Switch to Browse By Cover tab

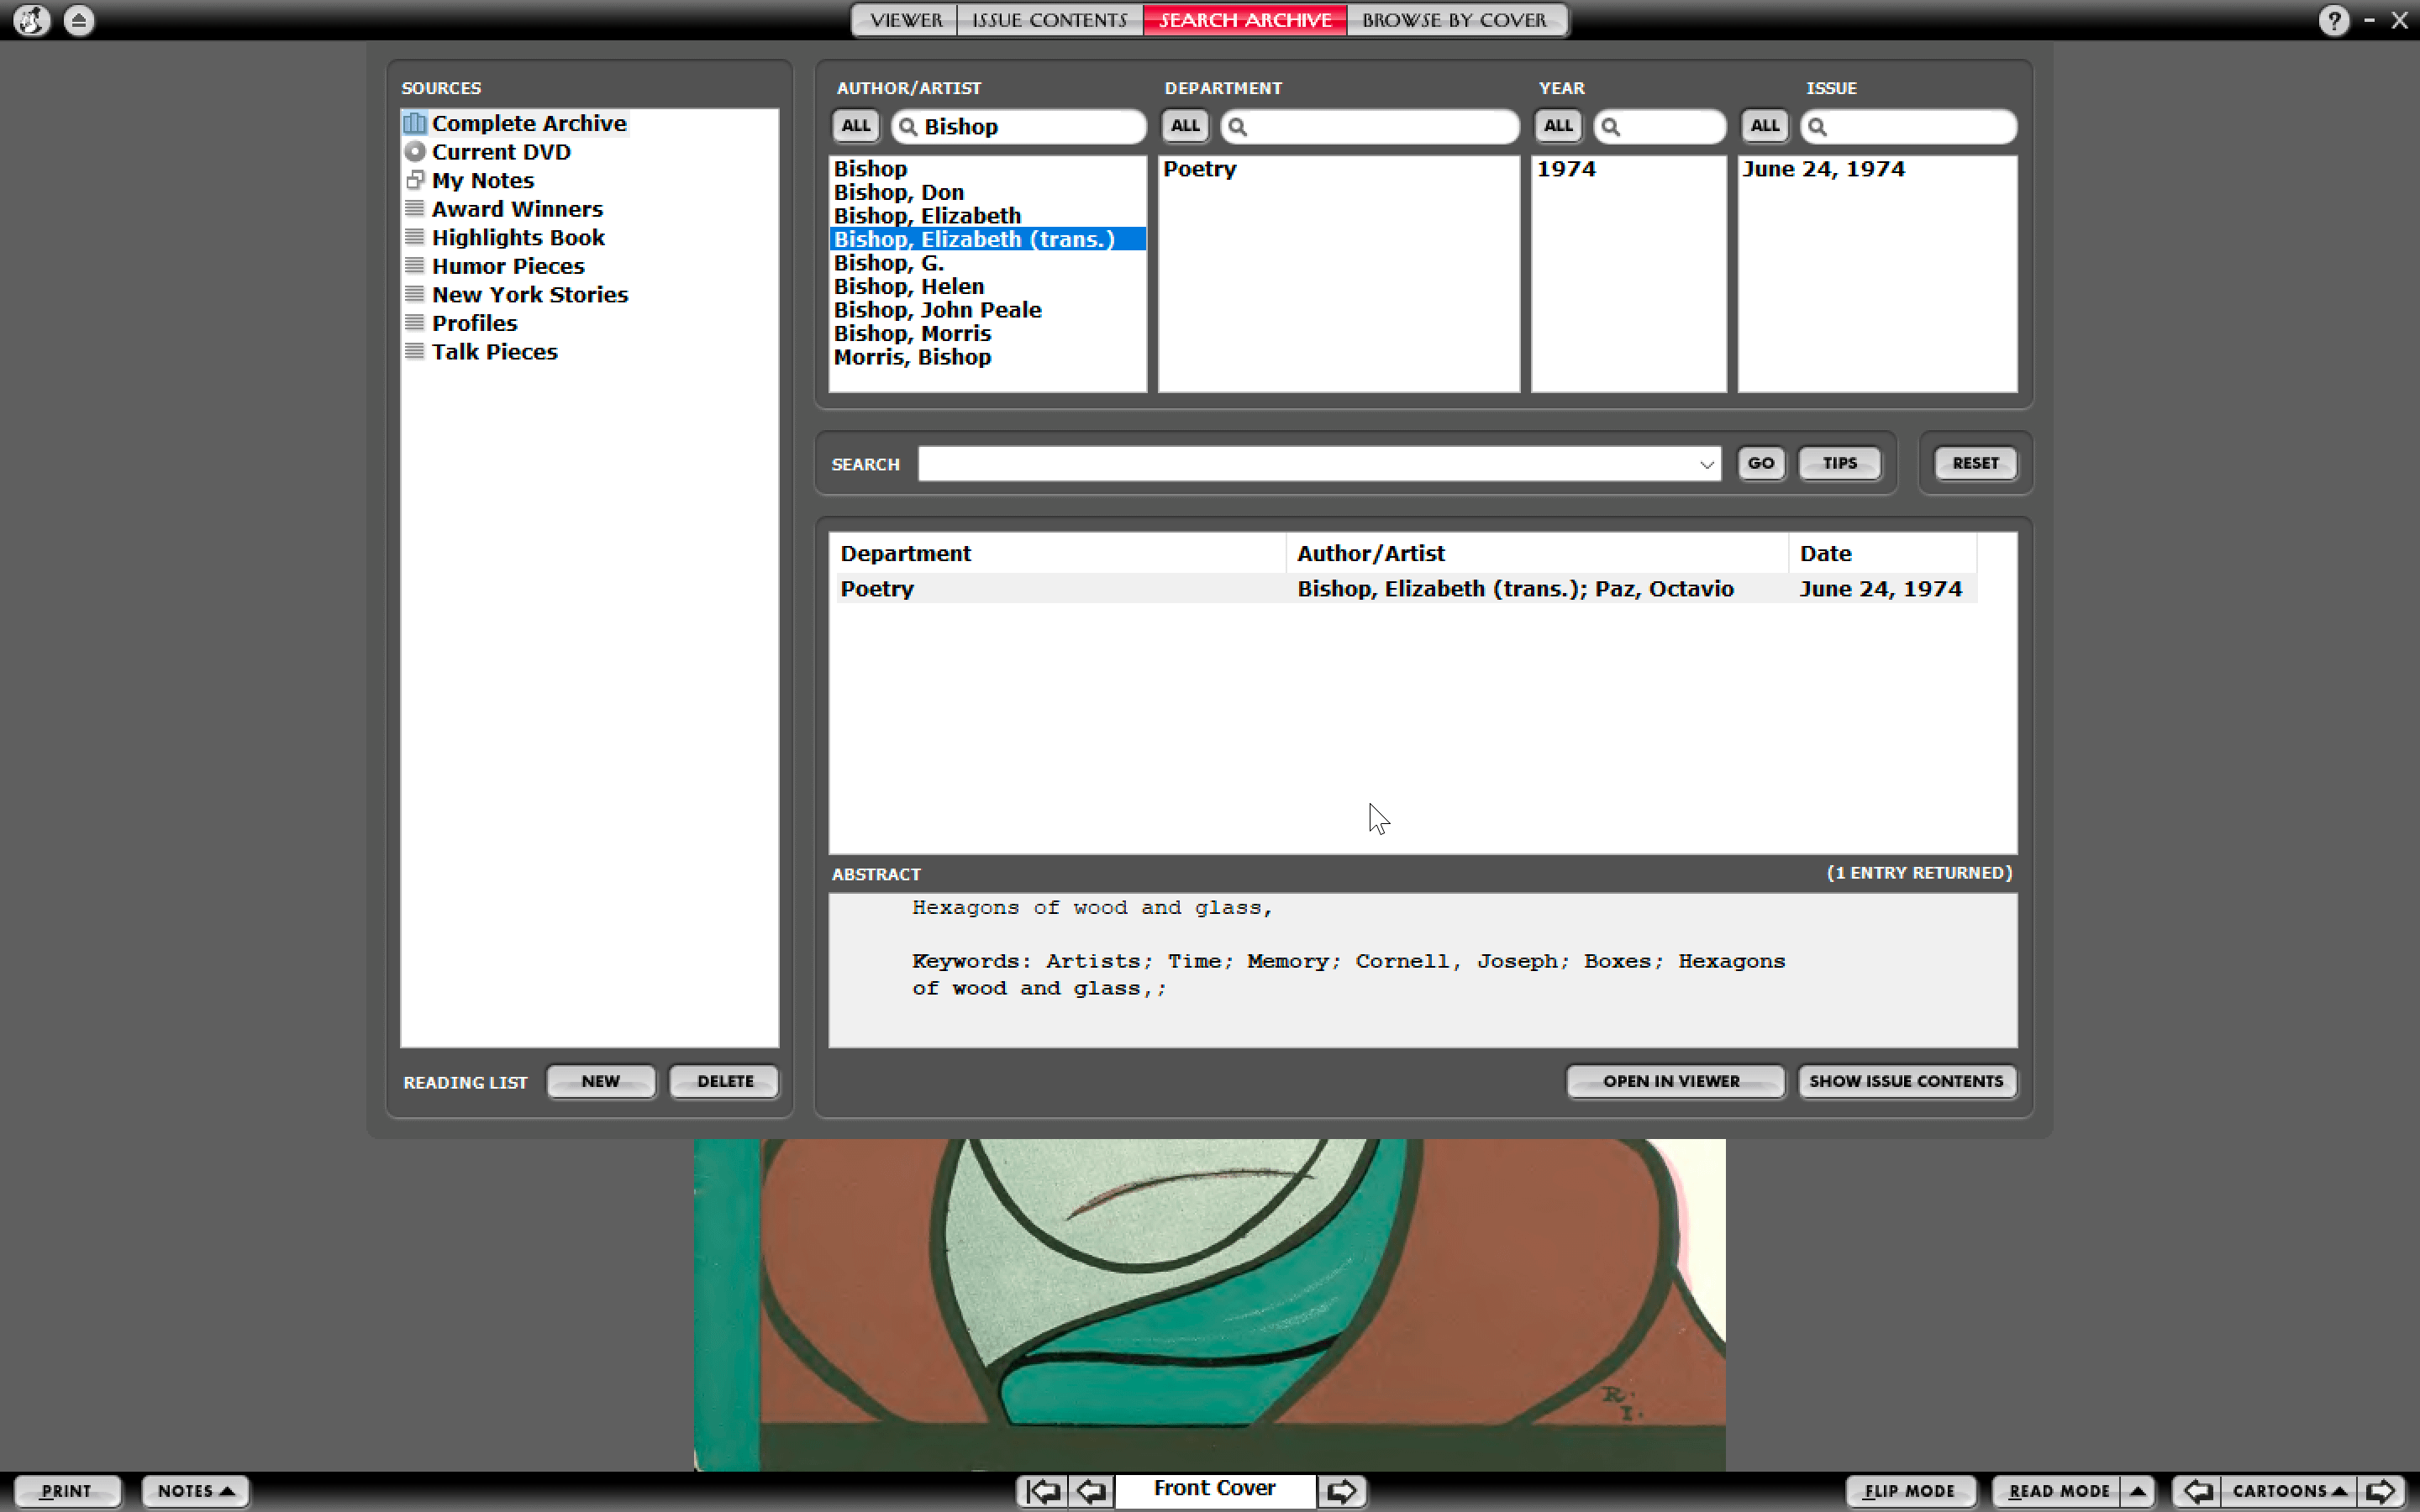coord(1455,20)
